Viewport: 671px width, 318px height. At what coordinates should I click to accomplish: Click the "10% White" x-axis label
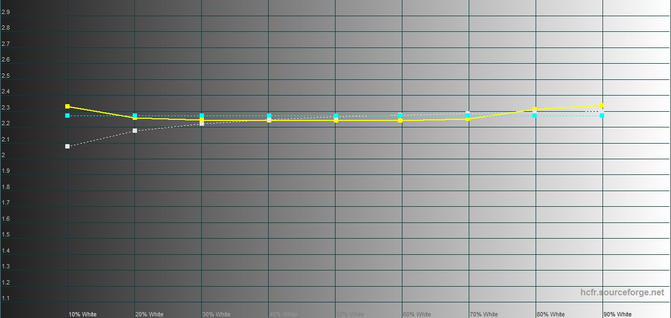[83, 314]
